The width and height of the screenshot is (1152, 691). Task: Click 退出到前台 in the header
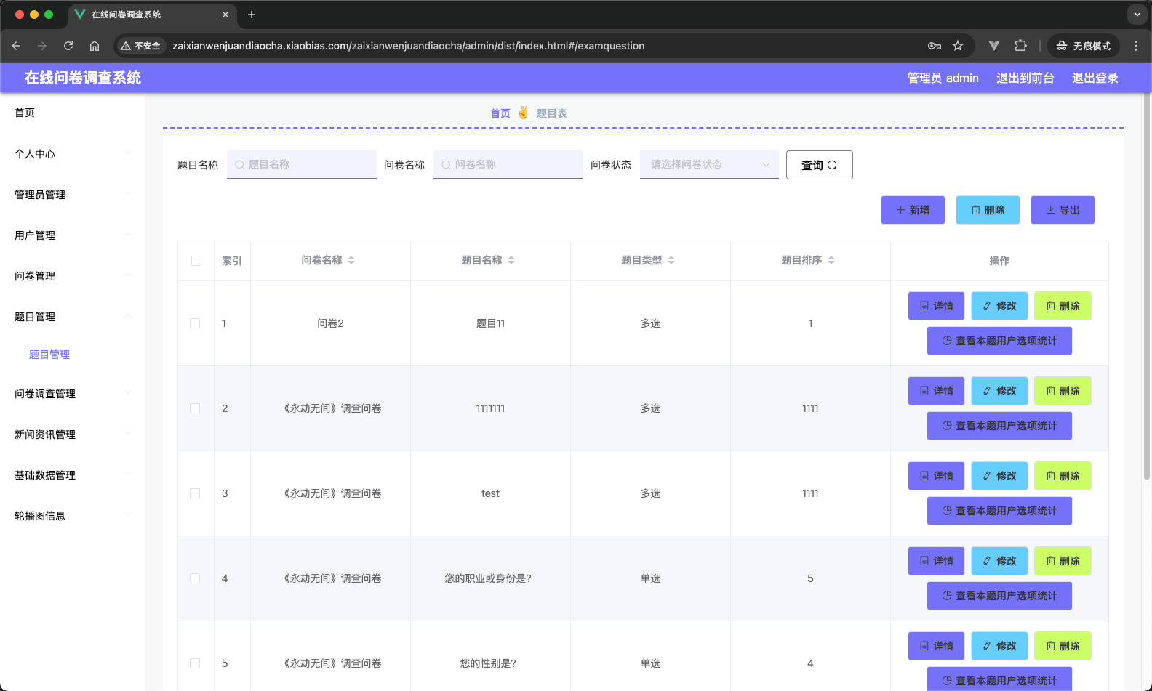coord(1025,78)
